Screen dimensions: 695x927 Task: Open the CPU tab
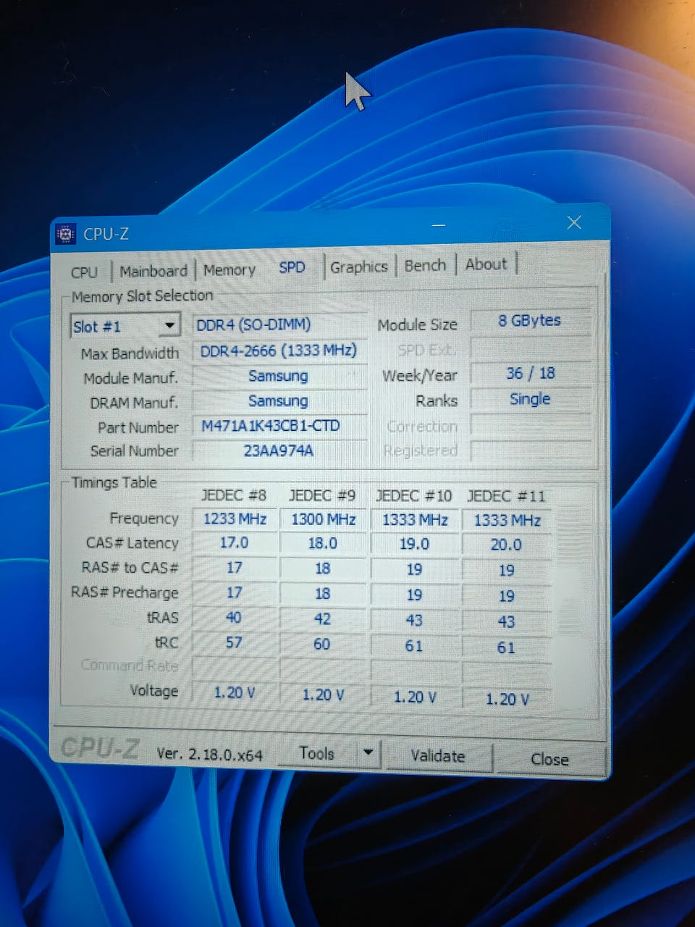tap(84, 272)
